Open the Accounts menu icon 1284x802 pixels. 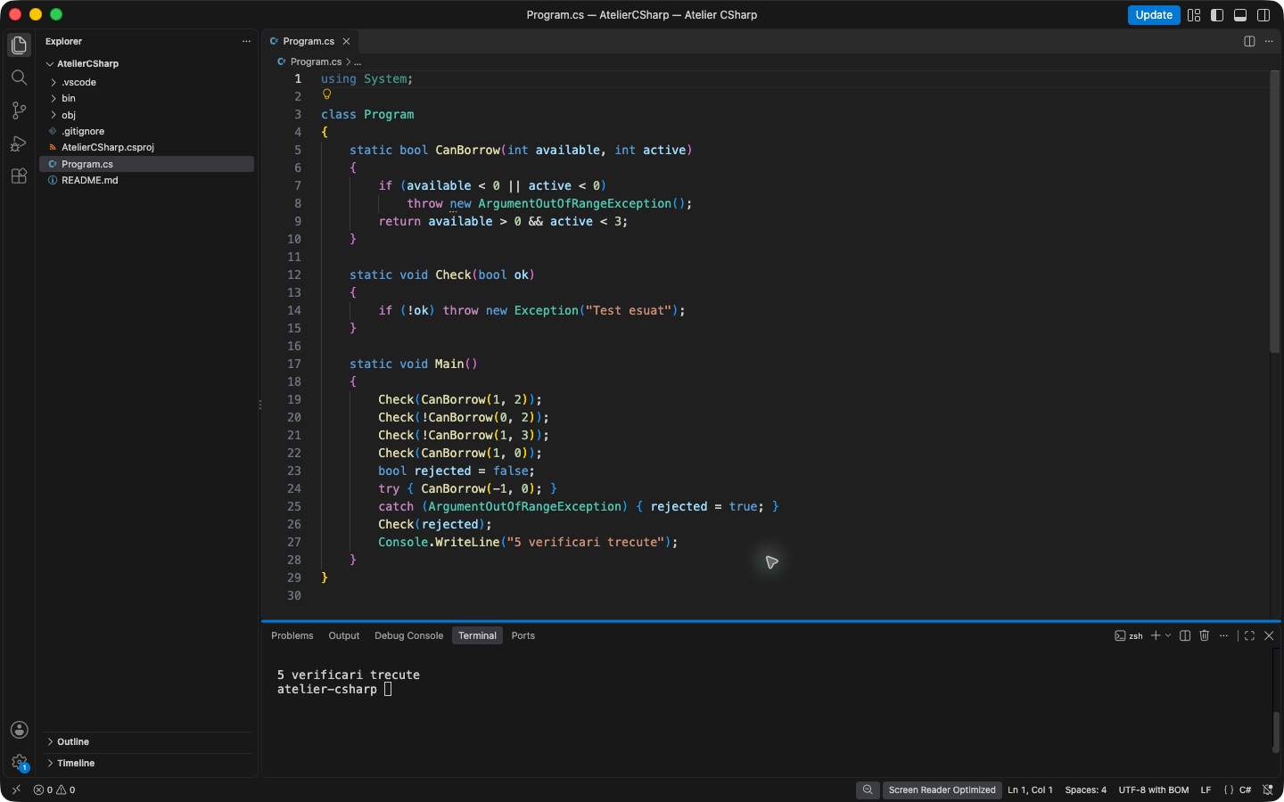tap(19, 730)
